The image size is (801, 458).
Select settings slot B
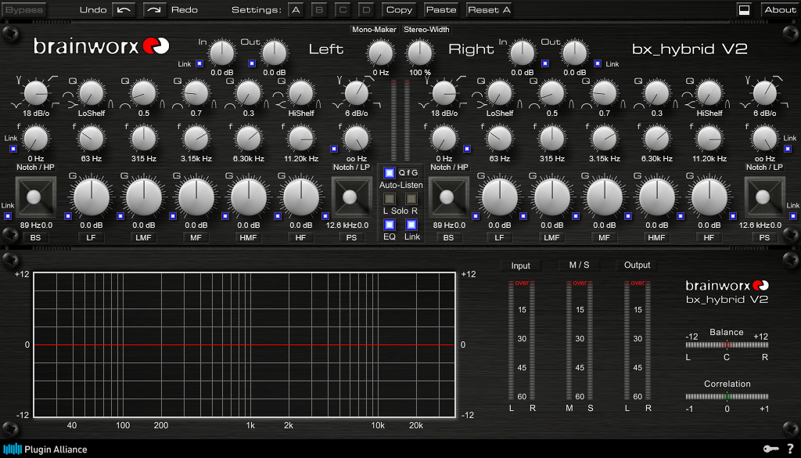pos(319,9)
